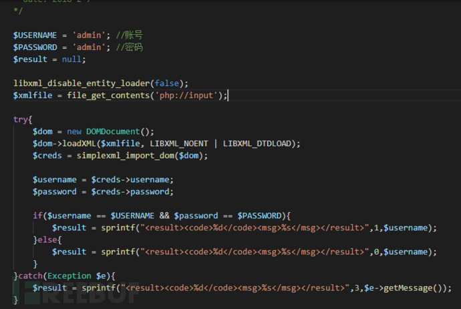Click the LIBXML_DTDLOAD constant
Viewport: 461px width, 309px height.
257,143
